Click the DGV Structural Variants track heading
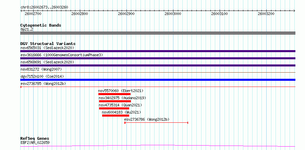 pos(48,44)
